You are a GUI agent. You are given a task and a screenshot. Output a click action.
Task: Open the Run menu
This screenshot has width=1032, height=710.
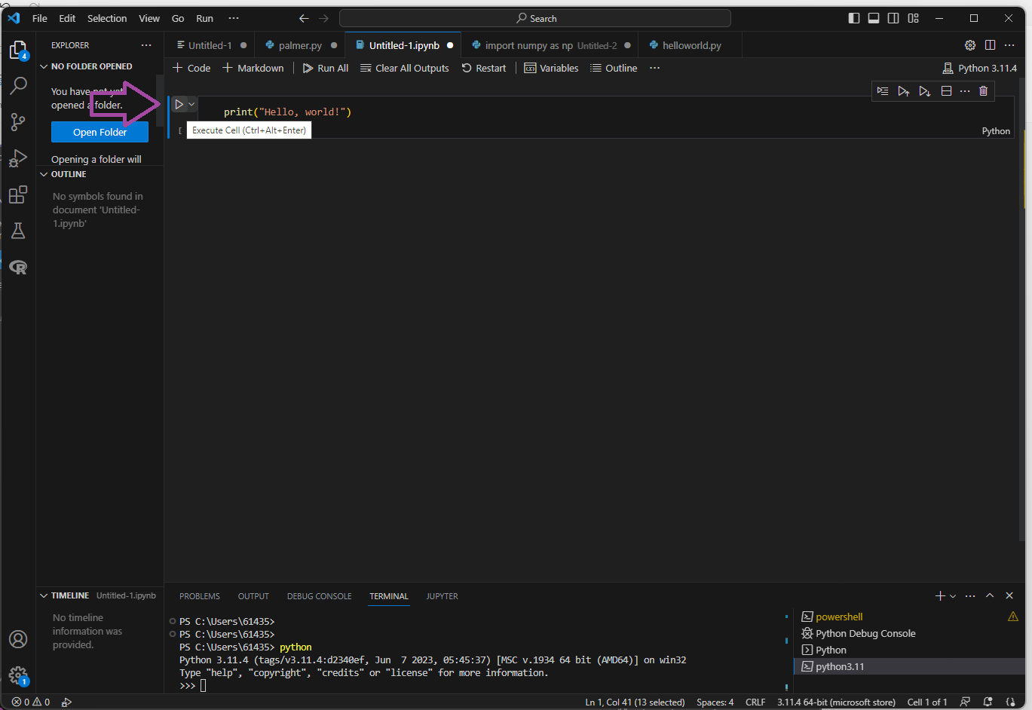[x=204, y=18]
